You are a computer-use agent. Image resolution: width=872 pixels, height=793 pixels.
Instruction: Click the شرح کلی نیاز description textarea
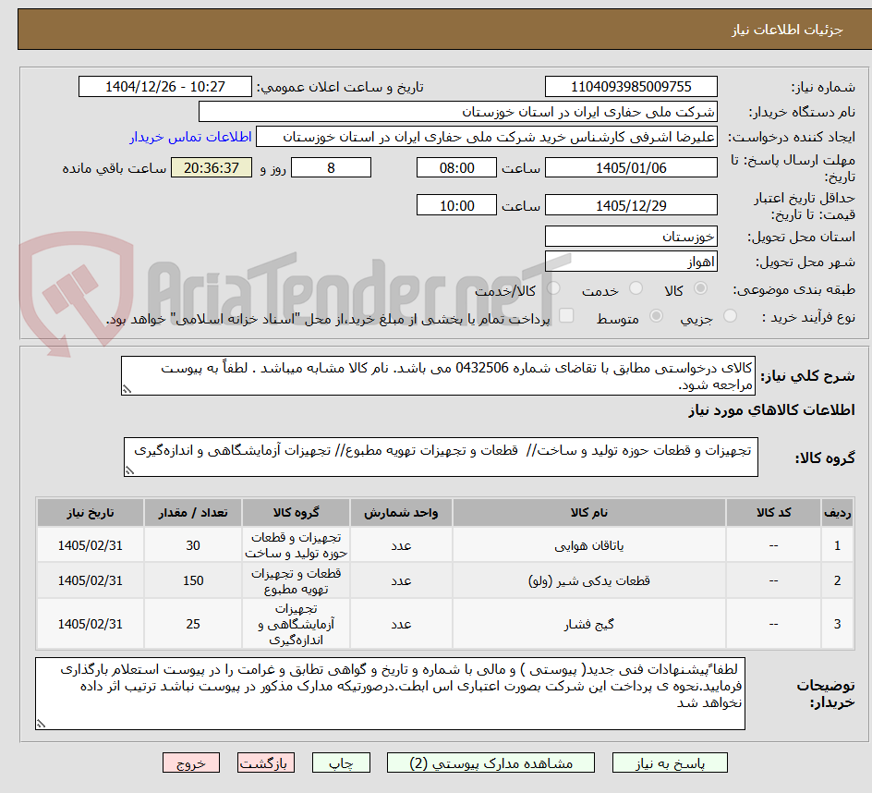[438, 376]
